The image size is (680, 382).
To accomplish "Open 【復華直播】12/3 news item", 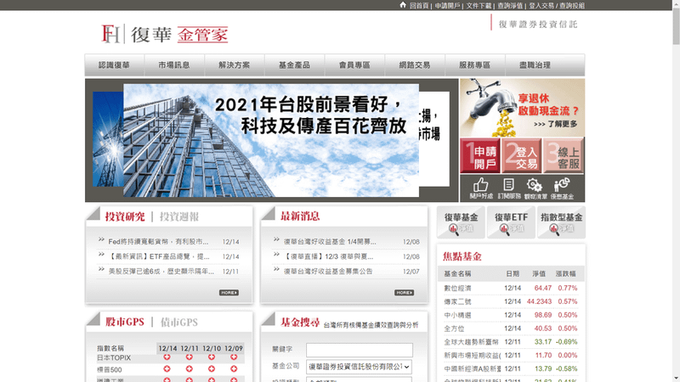I will [328, 256].
